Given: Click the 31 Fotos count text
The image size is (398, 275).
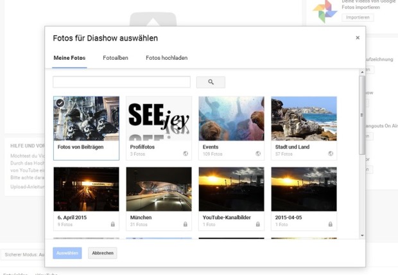Looking at the screenshot, I should coord(139,225).
